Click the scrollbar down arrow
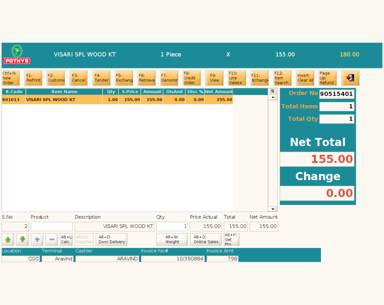384x305 pixels. pos(273,209)
